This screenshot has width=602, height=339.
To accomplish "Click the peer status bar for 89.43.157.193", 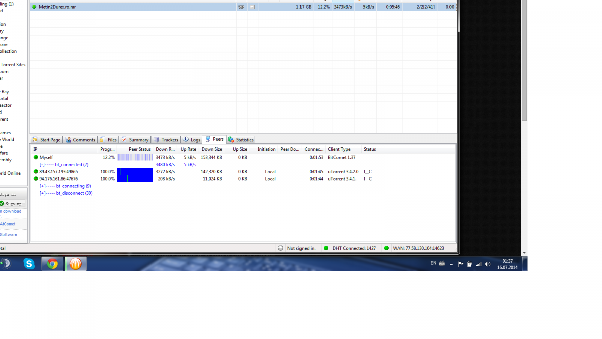I will (x=134, y=172).
